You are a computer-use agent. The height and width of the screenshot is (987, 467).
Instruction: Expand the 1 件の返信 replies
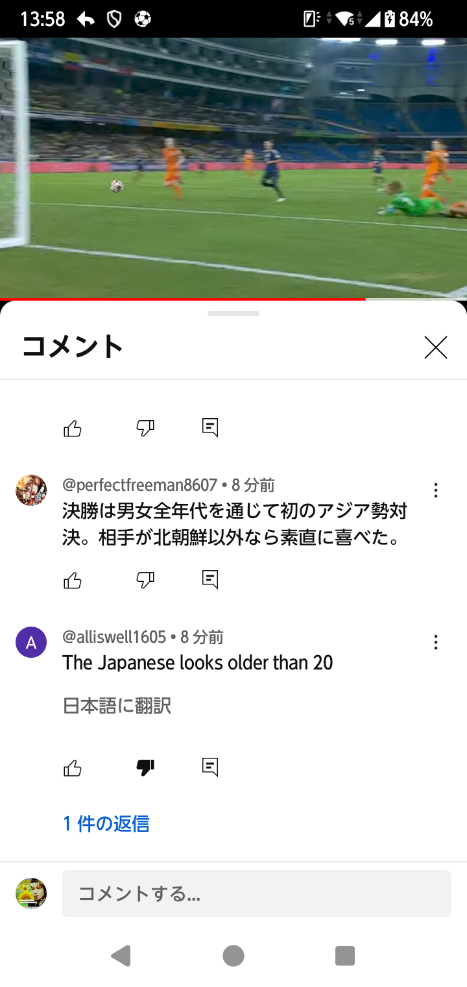click(x=106, y=823)
